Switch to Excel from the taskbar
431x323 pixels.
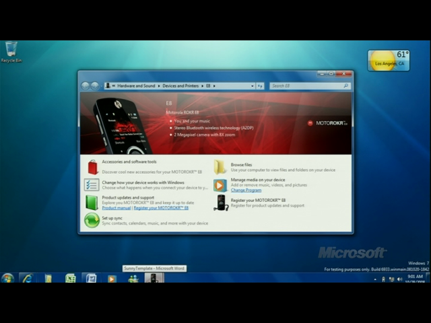click(x=70, y=278)
